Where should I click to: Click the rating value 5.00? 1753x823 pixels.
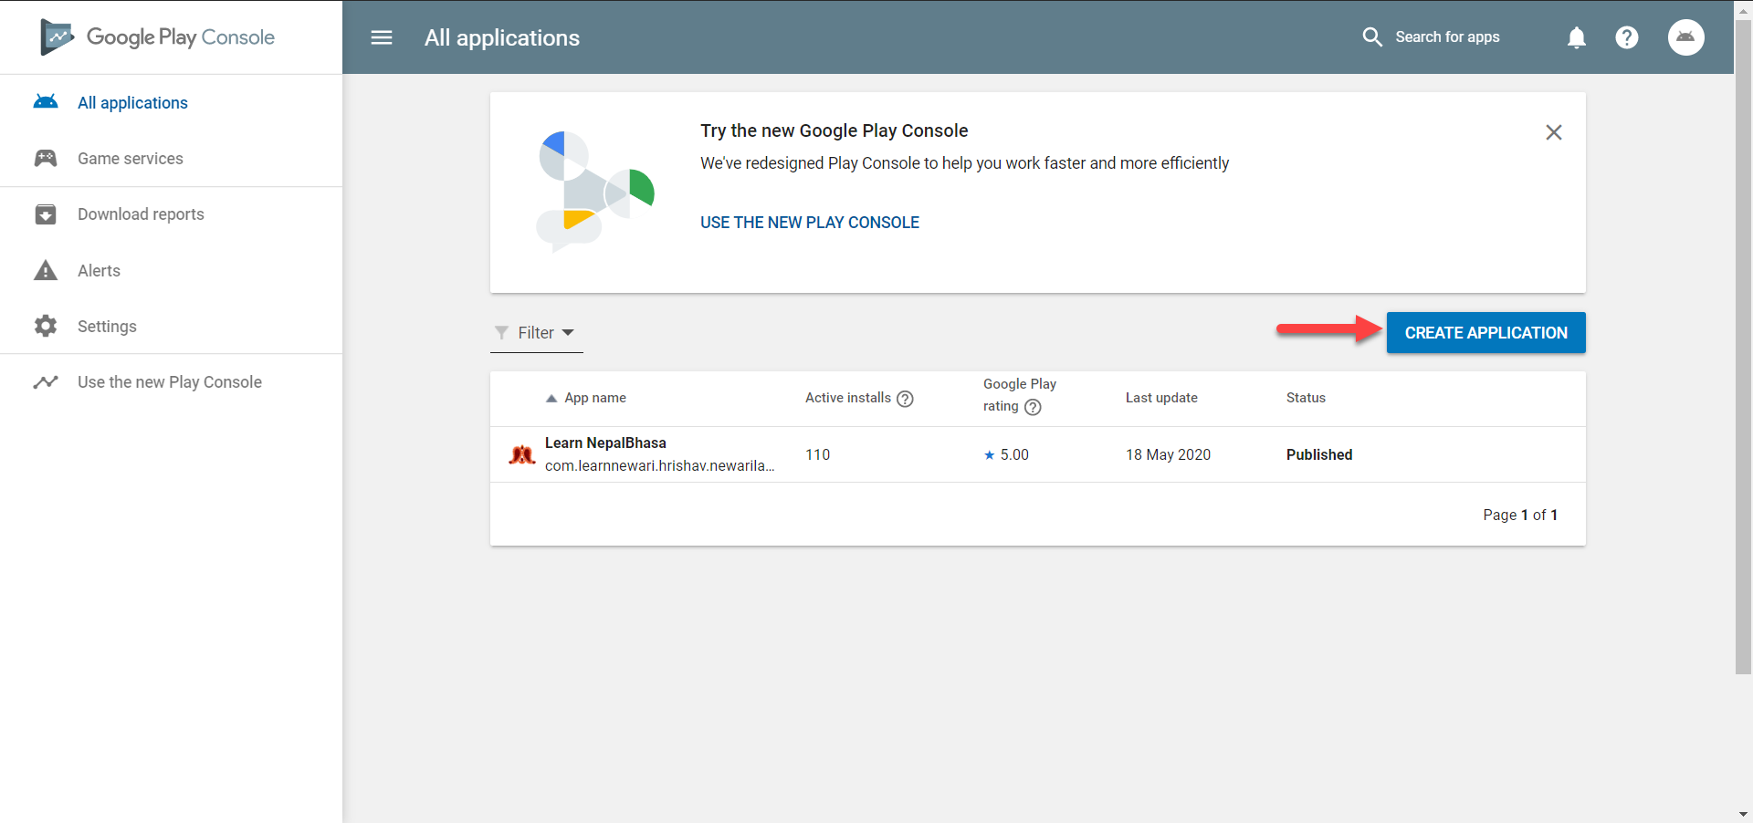[1014, 454]
